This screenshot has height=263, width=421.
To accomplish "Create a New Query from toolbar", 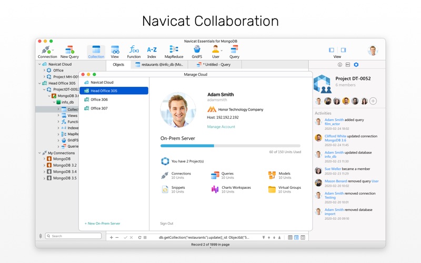I will coord(69,52).
